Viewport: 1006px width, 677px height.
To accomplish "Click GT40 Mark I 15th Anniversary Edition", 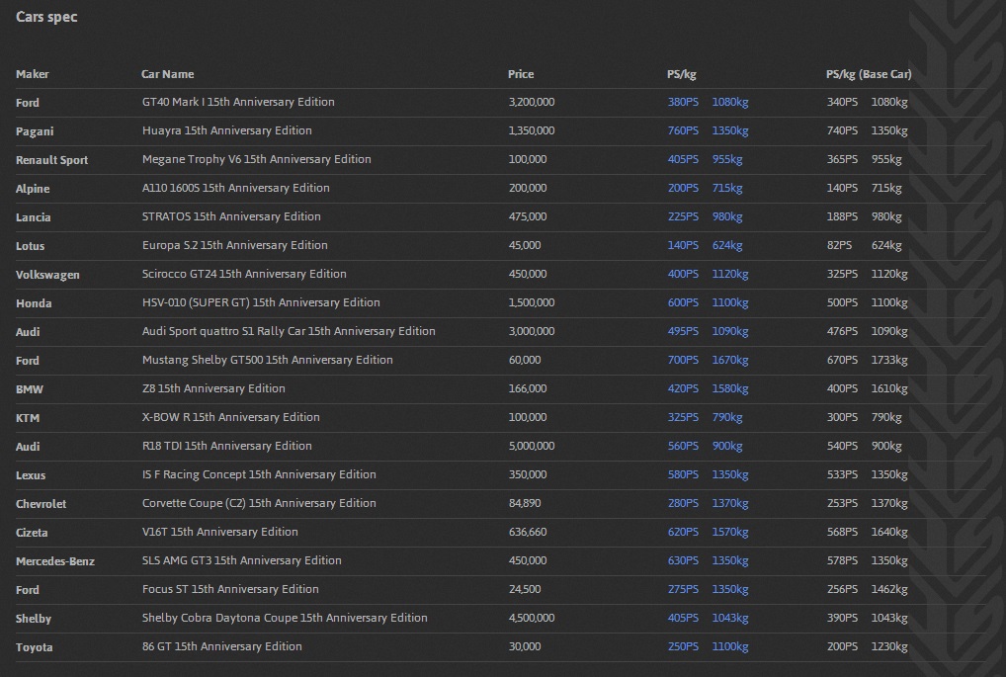I will [238, 102].
